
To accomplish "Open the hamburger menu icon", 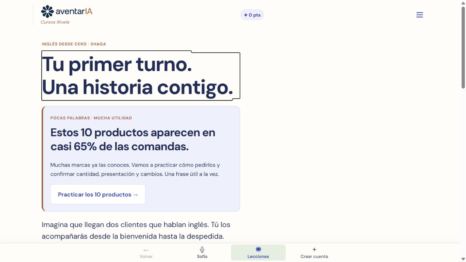I will [x=420, y=15].
